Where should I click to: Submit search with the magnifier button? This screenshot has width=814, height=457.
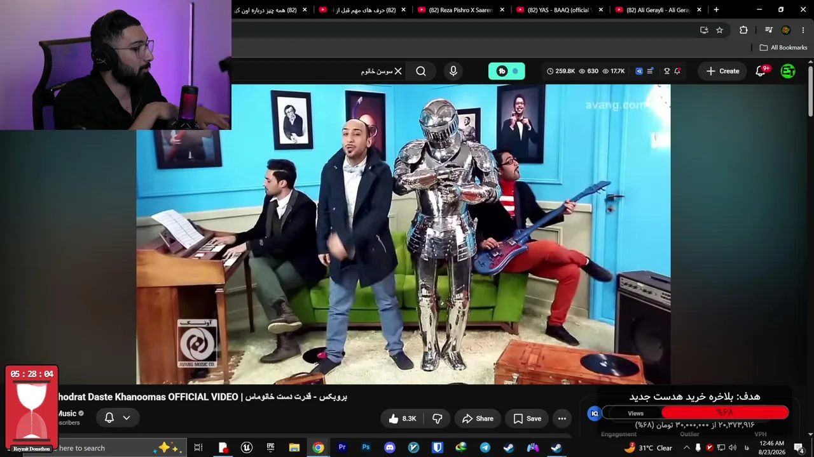click(421, 71)
